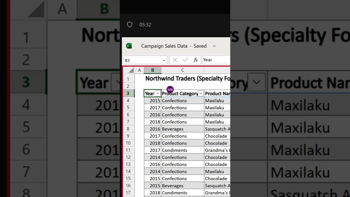Select row 11 header
This screenshot has height=197, width=350.
pos(128,150)
